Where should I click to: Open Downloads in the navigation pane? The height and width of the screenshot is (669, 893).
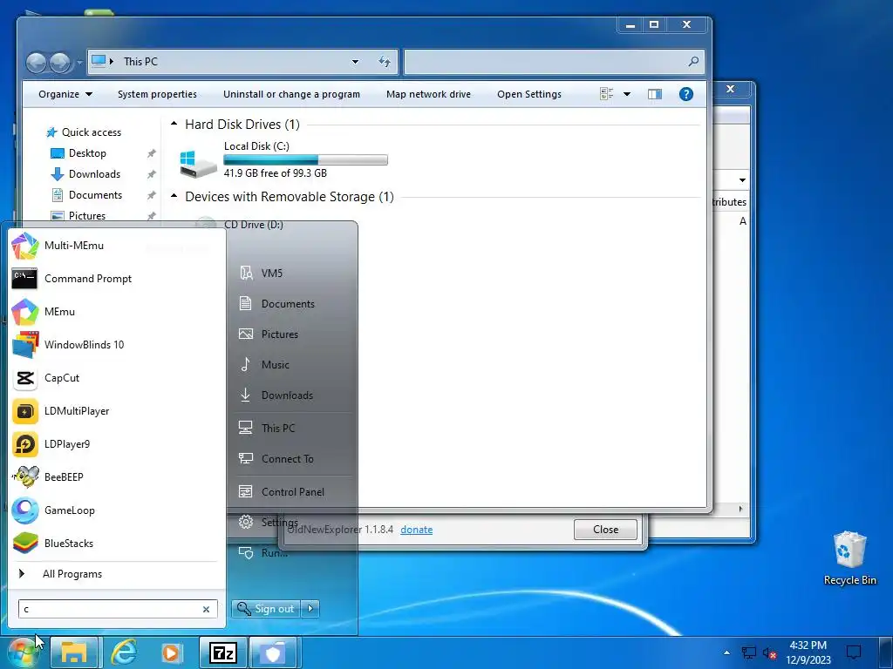[x=86, y=174]
